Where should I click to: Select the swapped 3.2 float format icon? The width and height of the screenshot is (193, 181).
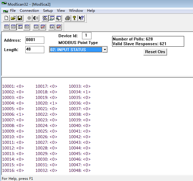click(43, 27)
